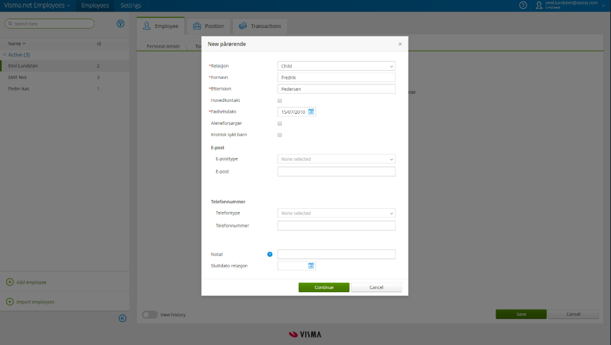Sort the list by Name column
Viewport: 611px width, 345px height.
point(17,44)
